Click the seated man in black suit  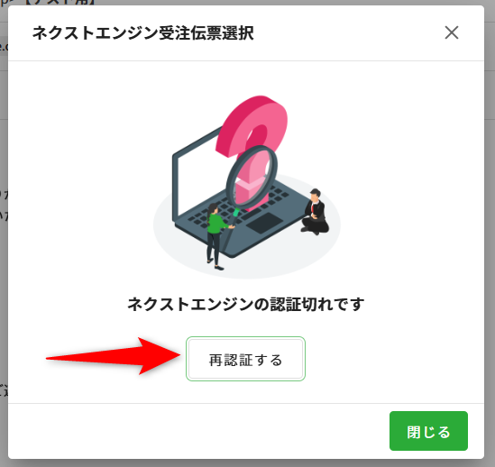pyautogui.click(x=315, y=212)
